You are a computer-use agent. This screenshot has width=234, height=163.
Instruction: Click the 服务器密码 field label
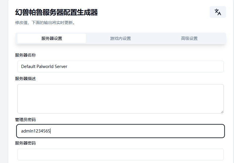tap(25, 143)
